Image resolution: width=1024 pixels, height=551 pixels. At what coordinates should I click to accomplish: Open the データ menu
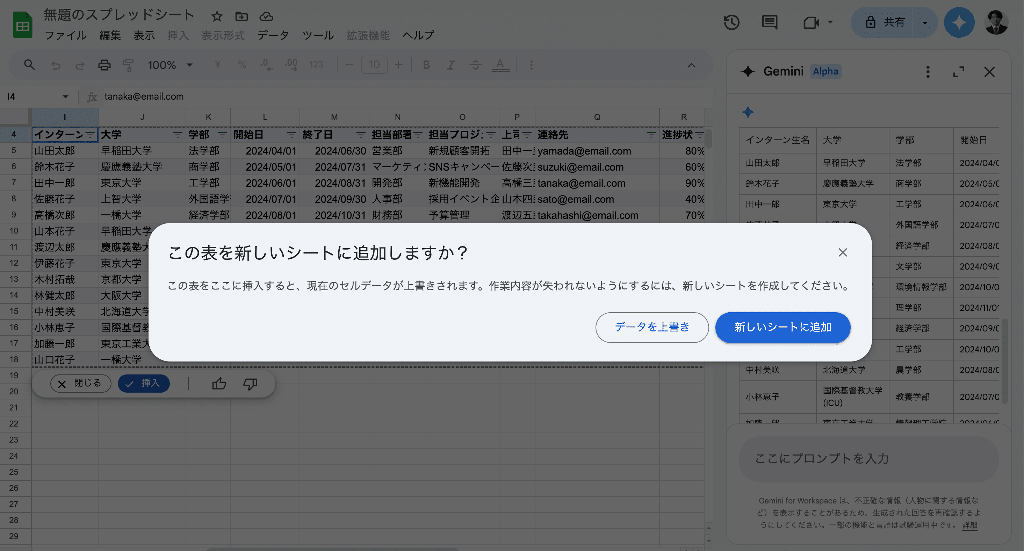pyautogui.click(x=273, y=35)
